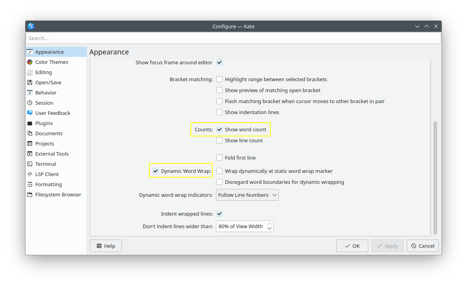The height and width of the screenshot is (285, 467).
Task: Go to the Behavior settings page
Action: point(45,93)
